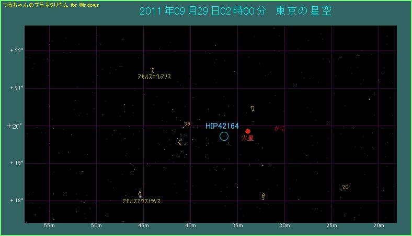Click the HIP42164 text label
This screenshot has width=412, height=236.
[222, 126]
